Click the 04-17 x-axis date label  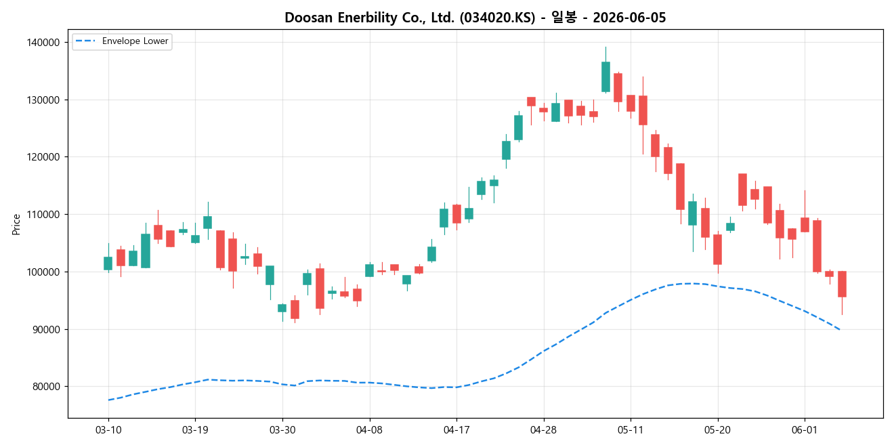(x=456, y=430)
